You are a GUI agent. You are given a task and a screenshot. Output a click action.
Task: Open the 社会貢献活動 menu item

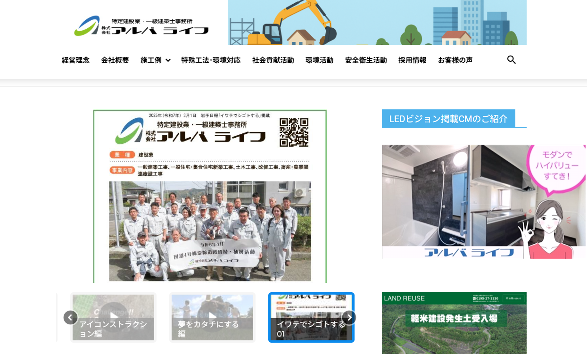tap(273, 60)
